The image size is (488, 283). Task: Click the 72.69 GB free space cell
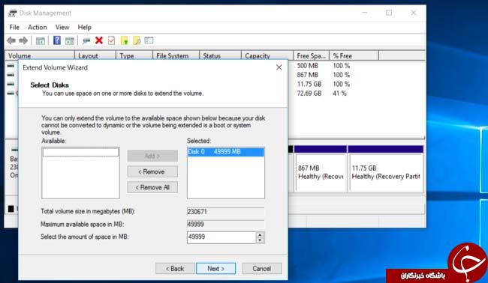pos(309,94)
